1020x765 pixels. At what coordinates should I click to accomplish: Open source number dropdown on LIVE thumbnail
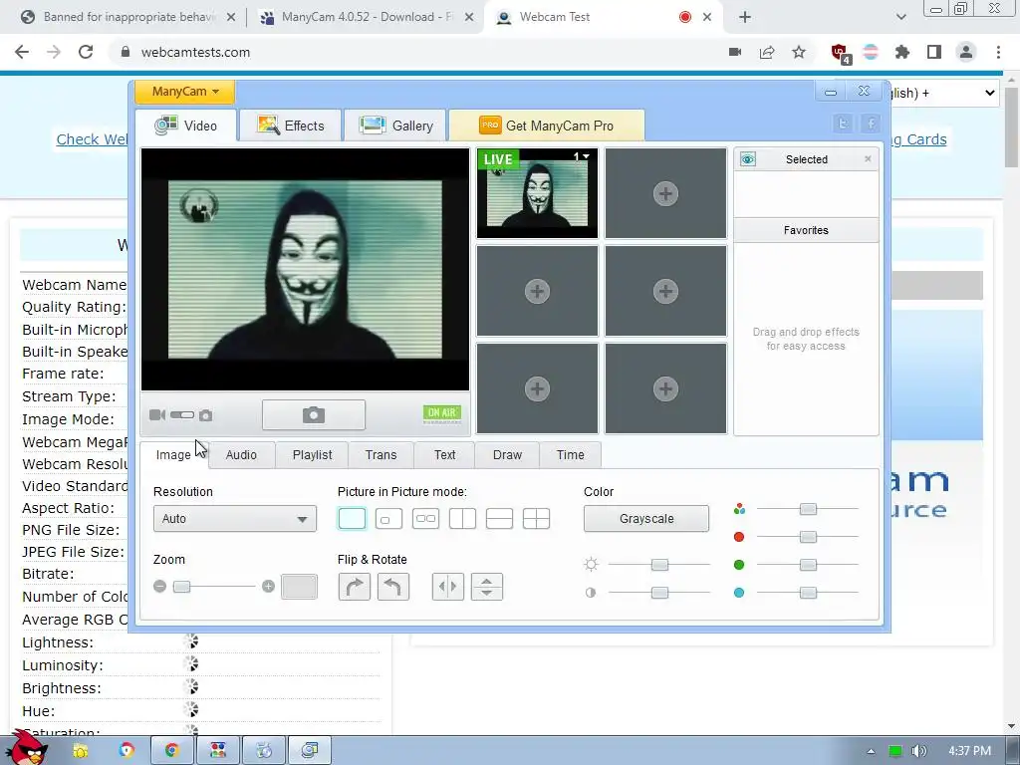tap(582, 156)
